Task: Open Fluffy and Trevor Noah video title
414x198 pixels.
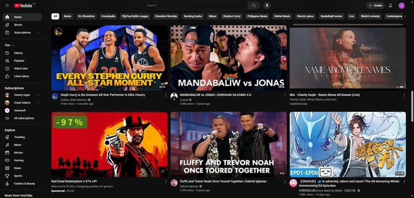Action: coord(223,181)
